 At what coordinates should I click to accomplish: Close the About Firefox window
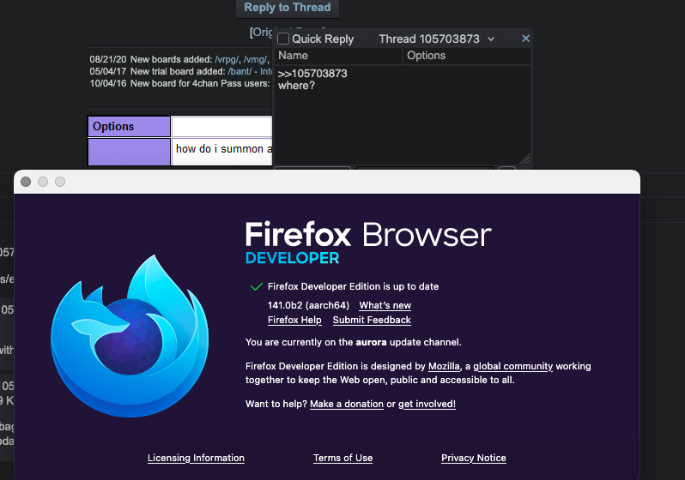[x=26, y=182]
